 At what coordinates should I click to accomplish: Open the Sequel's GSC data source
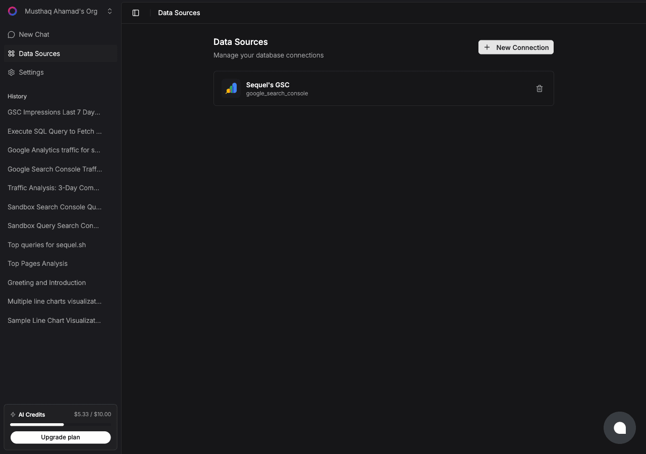point(384,88)
